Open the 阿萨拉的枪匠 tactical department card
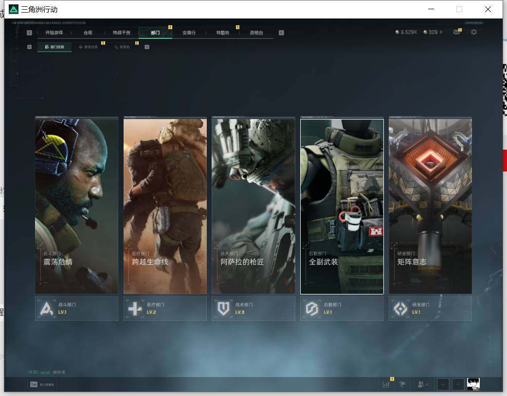The image size is (507, 396). coord(253,207)
